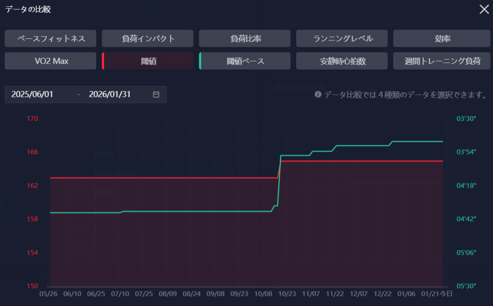Click the 10/23 date on the x-axis

tap(287, 293)
